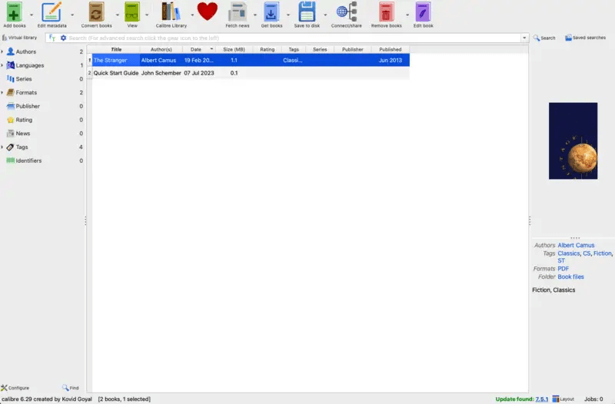Viewport: 615px width, 404px height.
Task: Select Series in tag browser
Action: coord(24,79)
